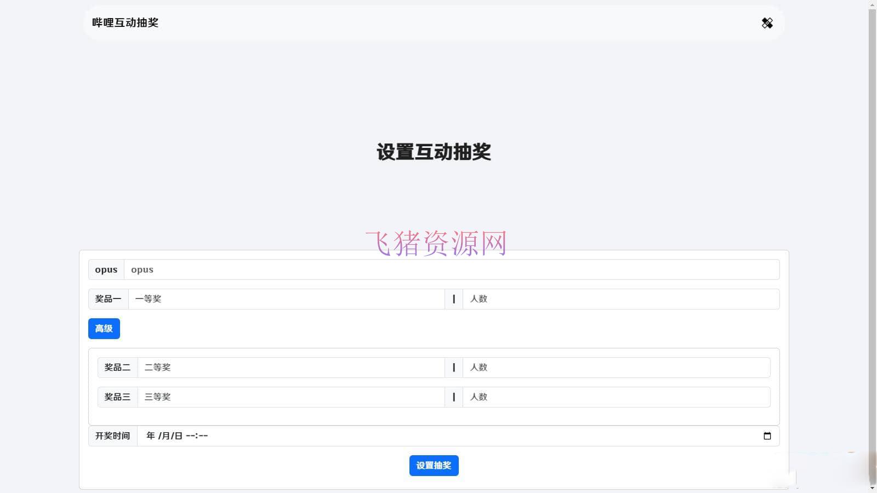Click the band-aid plugin icon in the header
Image resolution: width=877 pixels, height=493 pixels.
click(767, 23)
